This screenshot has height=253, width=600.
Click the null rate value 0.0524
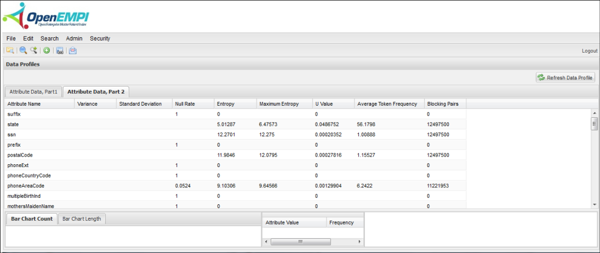coord(183,186)
